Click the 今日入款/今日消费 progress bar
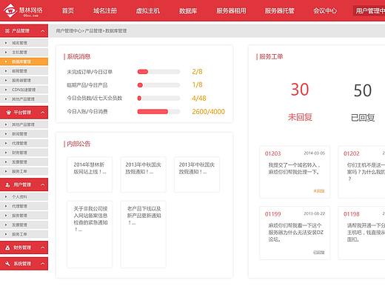This screenshot has height=289, width=385. 158,112
